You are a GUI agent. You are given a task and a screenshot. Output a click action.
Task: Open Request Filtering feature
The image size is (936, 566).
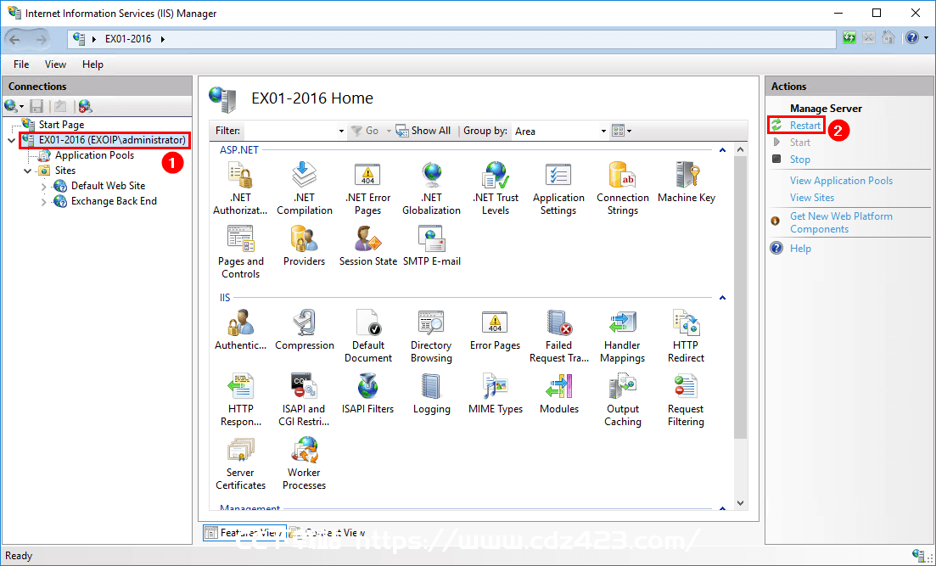coord(687,400)
